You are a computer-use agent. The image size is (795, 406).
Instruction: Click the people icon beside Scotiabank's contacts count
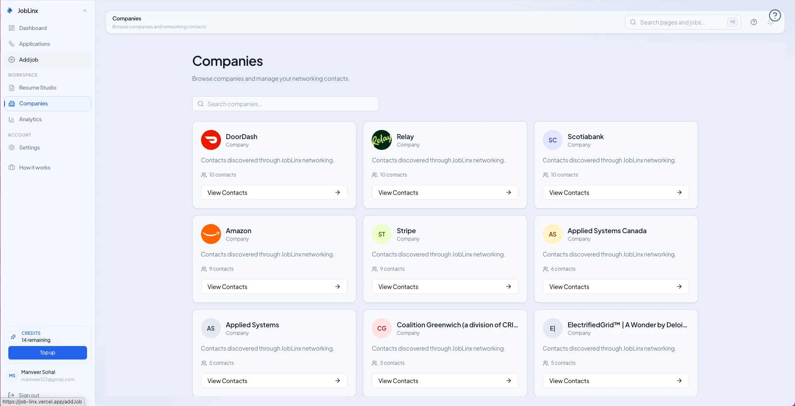(x=546, y=175)
